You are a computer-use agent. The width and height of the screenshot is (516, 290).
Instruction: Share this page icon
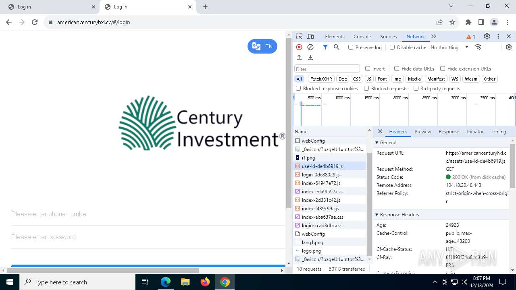439,22
